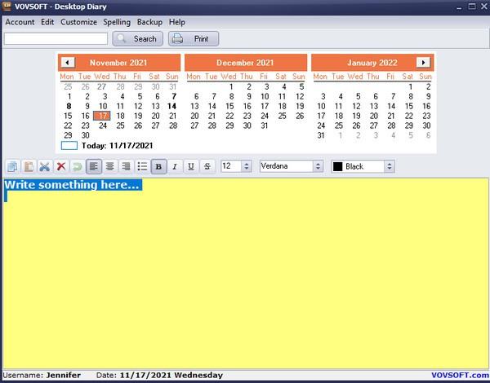This screenshot has width=490, height=383.
Task: Align text to the right
Action: (x=126, y=166)
